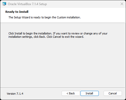This screenshot has width=126, height=100.
Task: Close the Oracle VirtualBox Setup window
Action: (x=122, y=4)
